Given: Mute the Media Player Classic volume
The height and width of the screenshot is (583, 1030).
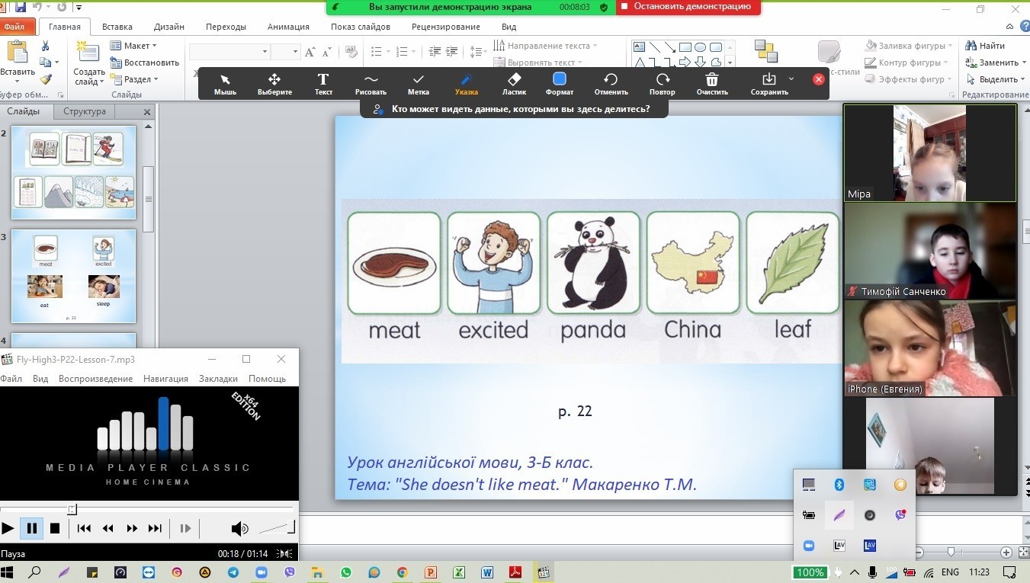Looking at the screenshot, I should pyautogui.click(x=239, y=528).
